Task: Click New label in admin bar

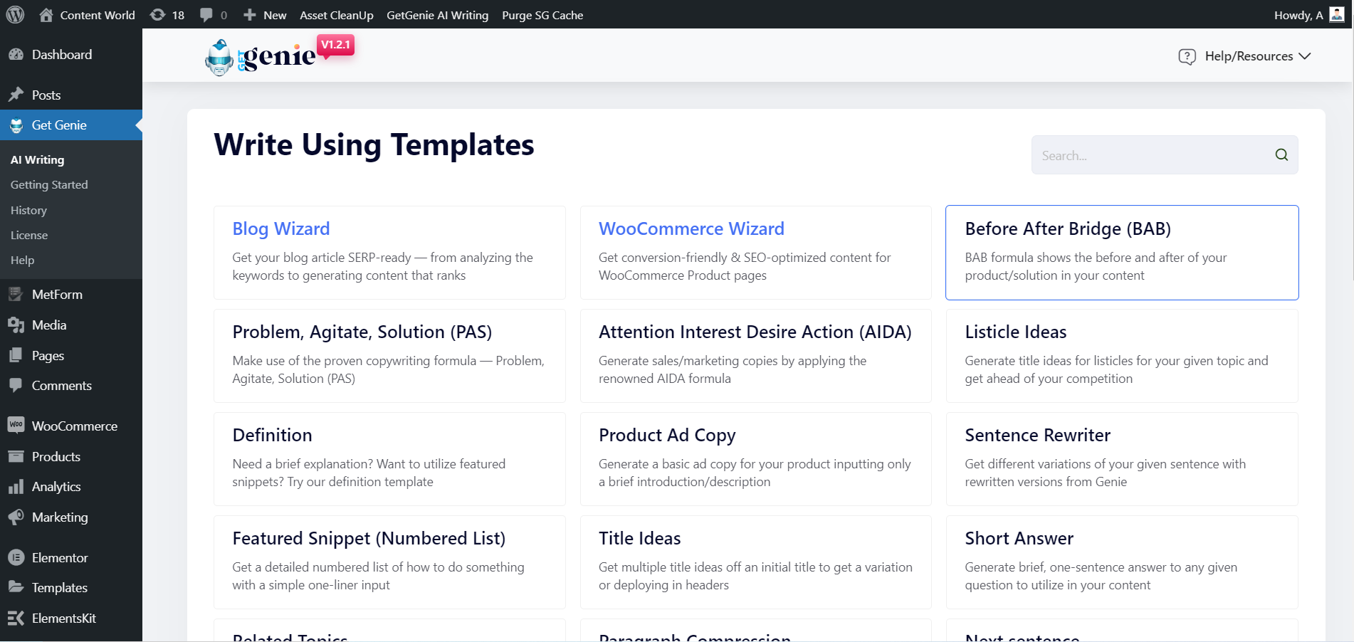Action: pyautogui.click(x=275, y=15)
